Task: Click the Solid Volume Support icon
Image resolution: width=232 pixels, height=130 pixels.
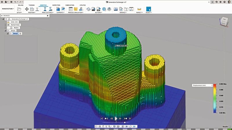Action: click(x=58, y=9)
